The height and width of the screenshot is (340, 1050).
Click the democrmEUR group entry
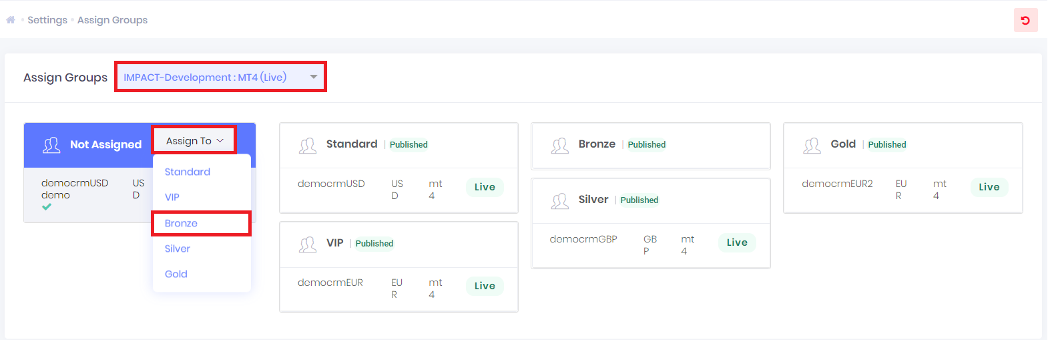[330, 283]
